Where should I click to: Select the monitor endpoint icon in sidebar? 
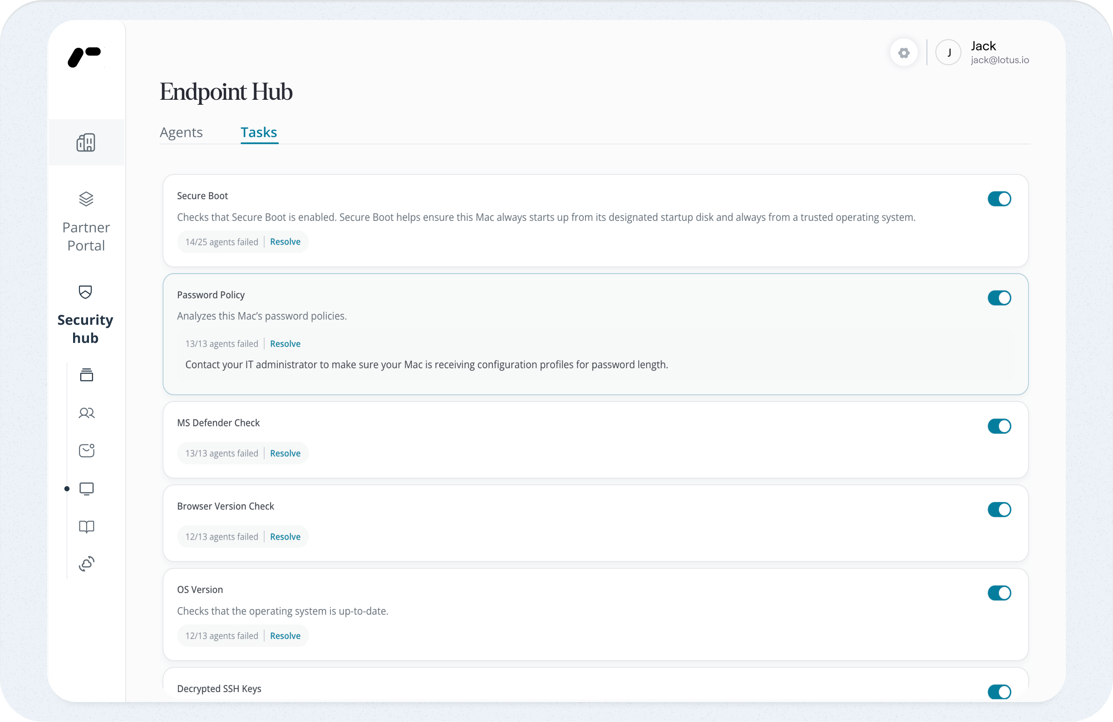(x=87, y=489)
